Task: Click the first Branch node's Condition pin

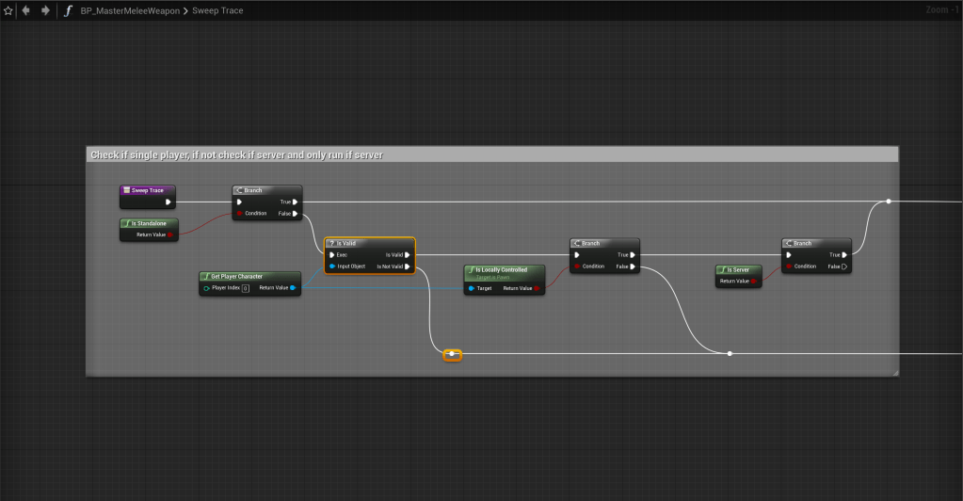Action: [x=240, y=213]
